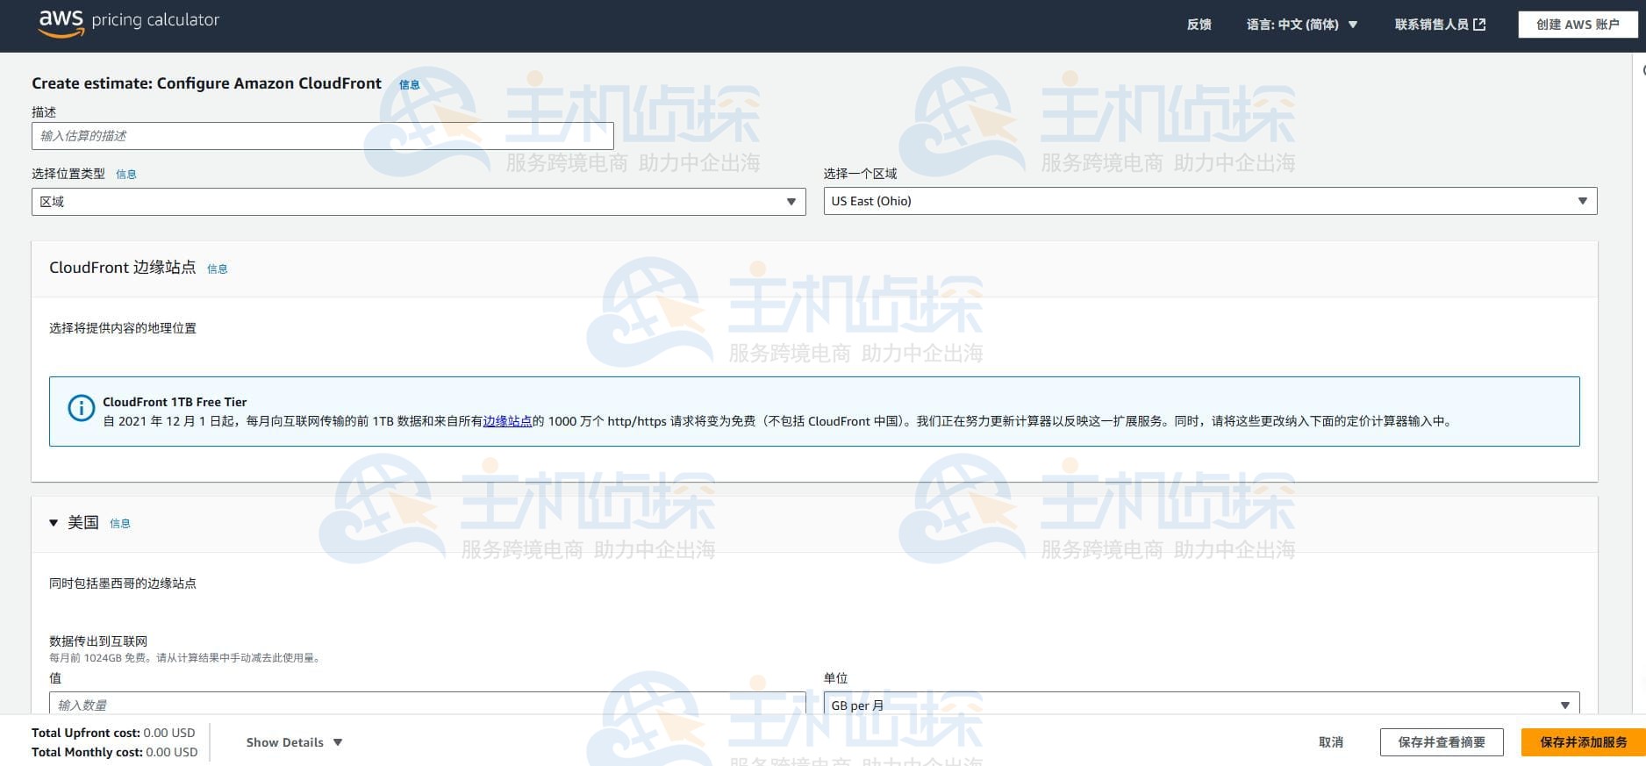Click the 创建 AWS 账户 button
The width and height of the screenshot is (1646, 766).
click(x=1578, y=25)
